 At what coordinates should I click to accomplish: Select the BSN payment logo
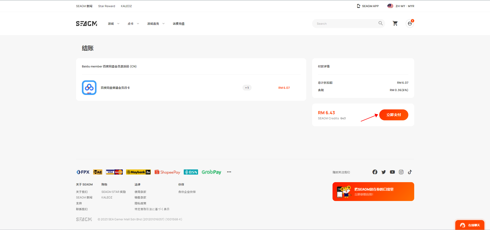tap(191, 172)
